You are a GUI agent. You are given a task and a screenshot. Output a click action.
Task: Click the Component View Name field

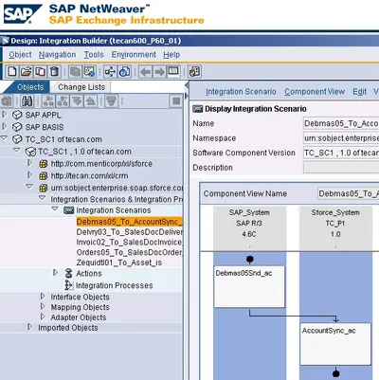[x=348, y=193]
